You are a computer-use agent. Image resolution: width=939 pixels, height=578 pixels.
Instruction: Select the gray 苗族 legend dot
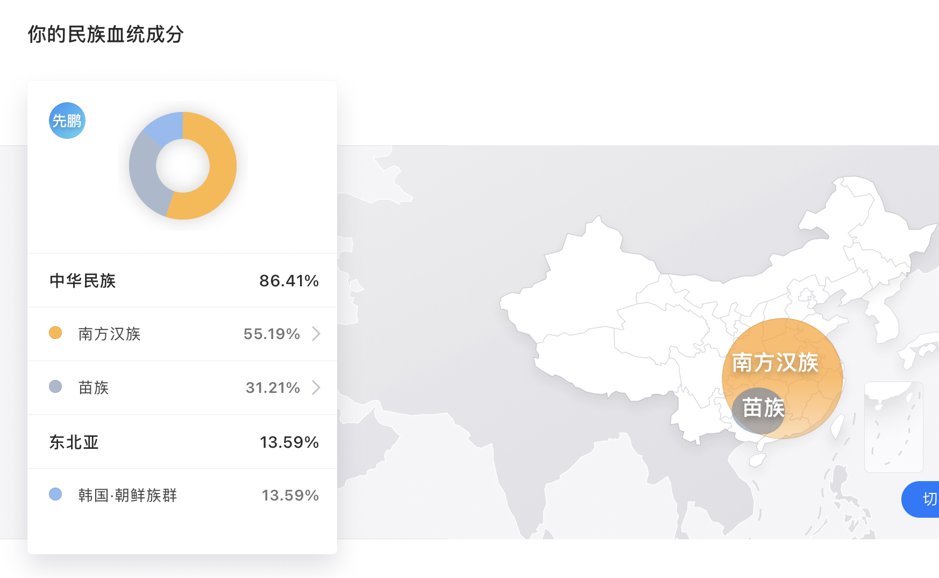click(55, 386)
